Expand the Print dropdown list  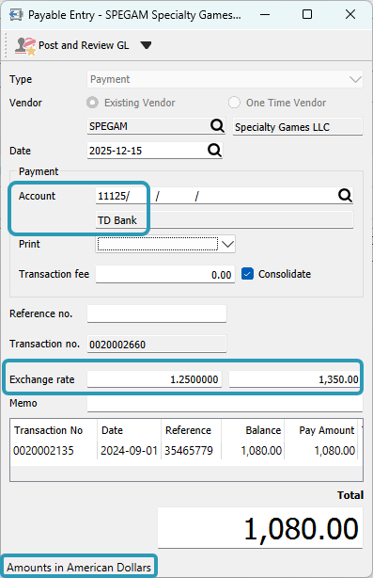coord(227,244)
